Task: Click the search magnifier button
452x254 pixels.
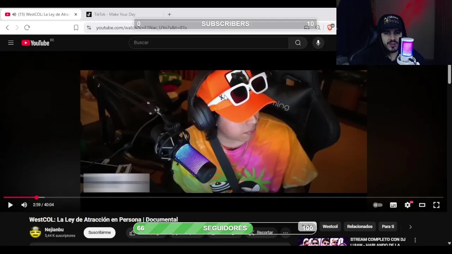Action: click(x=298, y=43)
